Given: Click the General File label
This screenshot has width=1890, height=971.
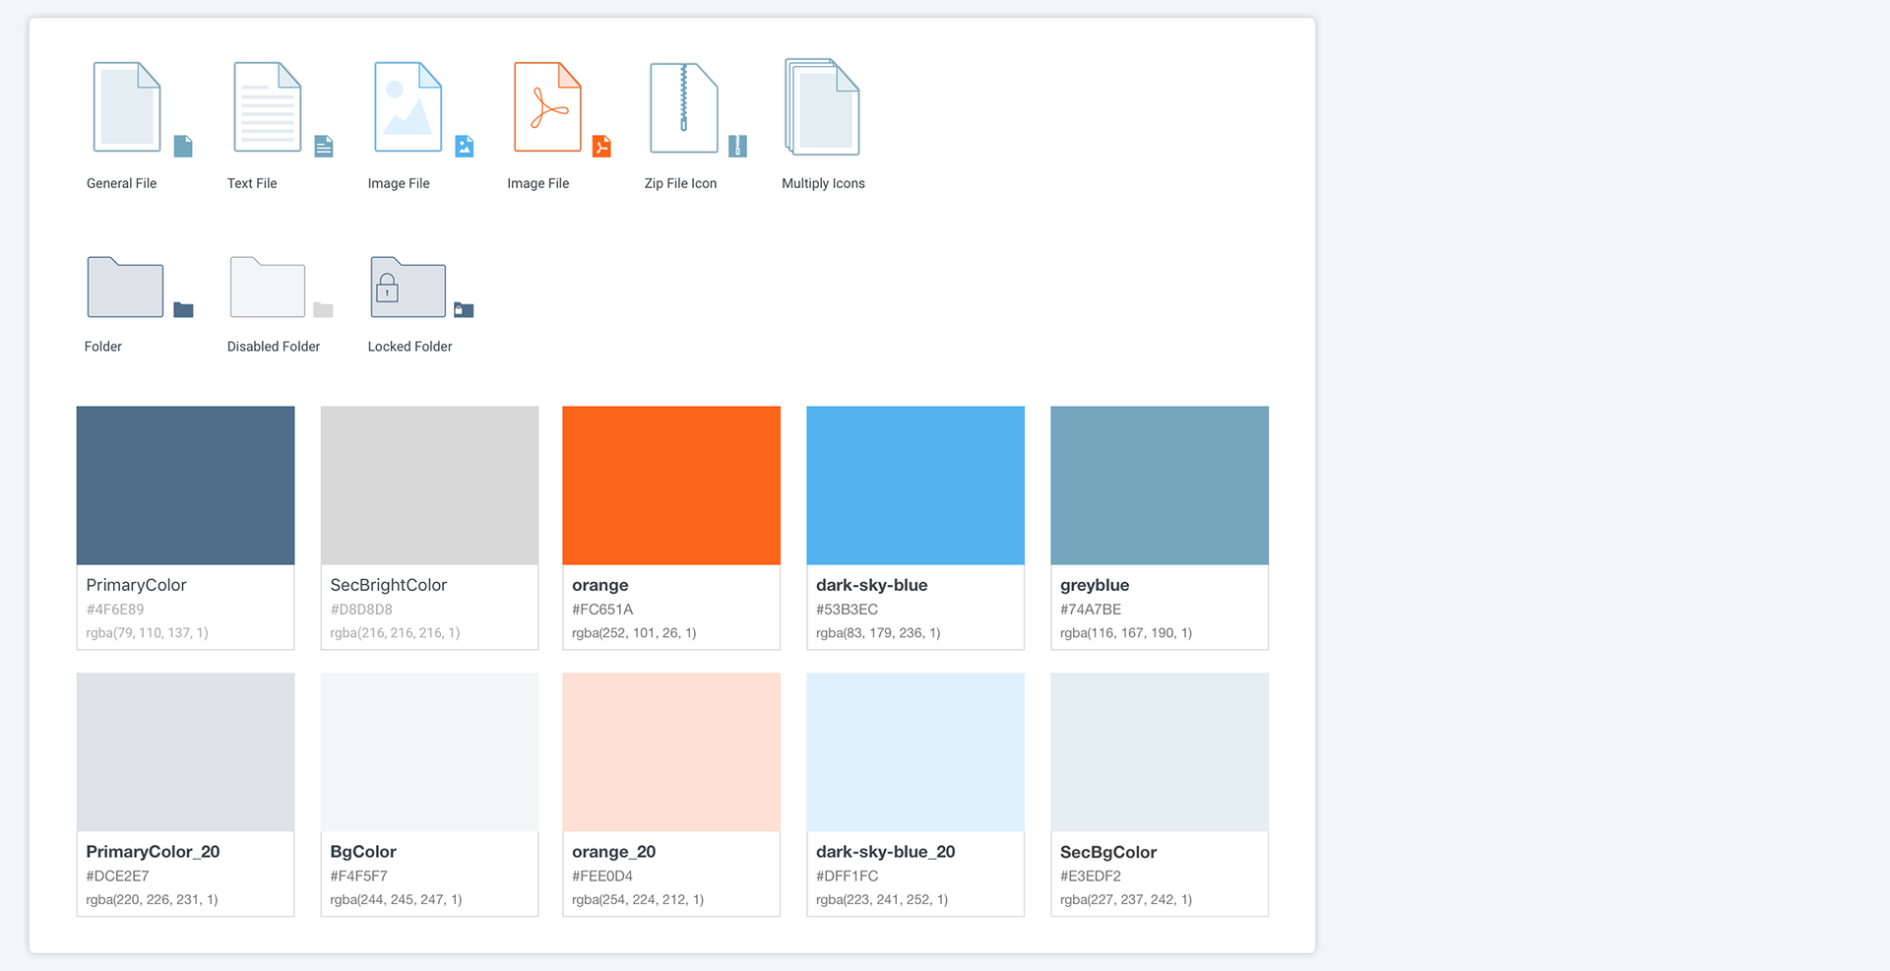Looking at the screenshot, I should coord(122,183).
